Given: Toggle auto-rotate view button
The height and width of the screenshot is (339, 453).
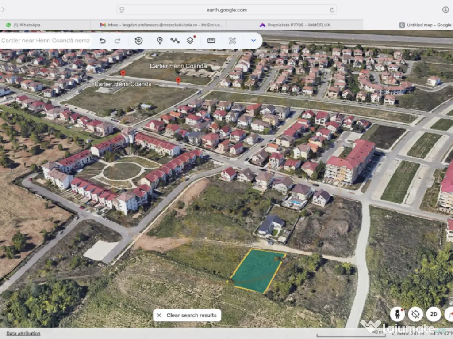Looking at the screenshot, I should click(x=415, y=314).
